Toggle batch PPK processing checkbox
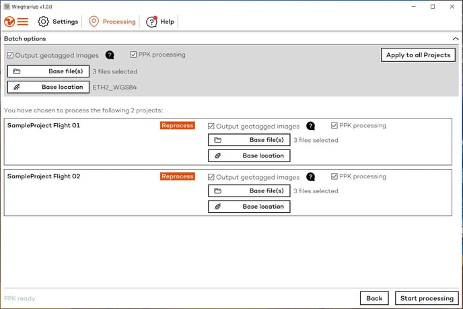This screenshot has width=463, height=309. pyautogui.click(x=134, y=55)
